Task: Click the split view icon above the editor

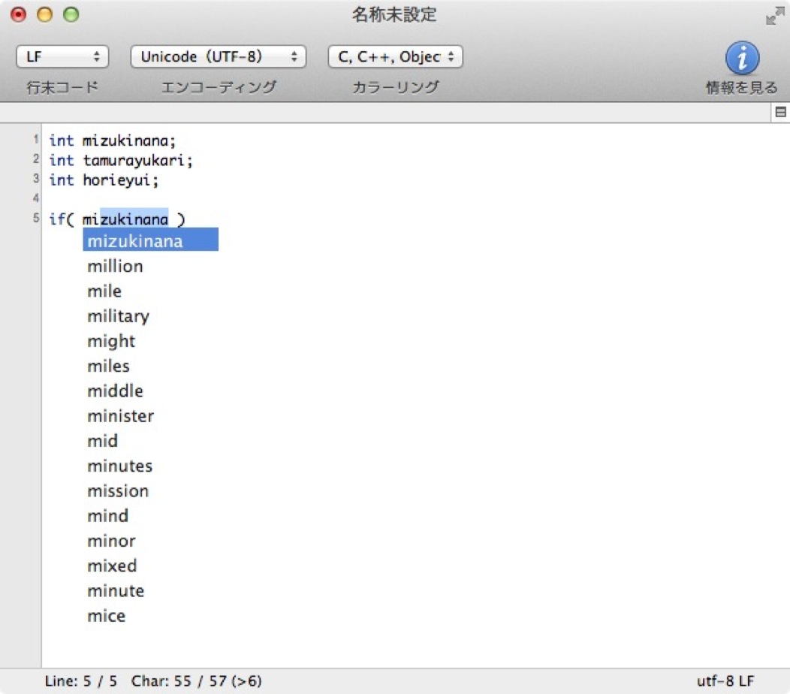Action: tap(780, 112)
